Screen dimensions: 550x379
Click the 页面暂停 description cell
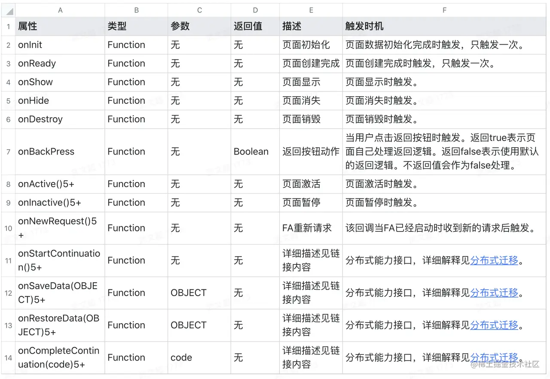pos(311,203)
